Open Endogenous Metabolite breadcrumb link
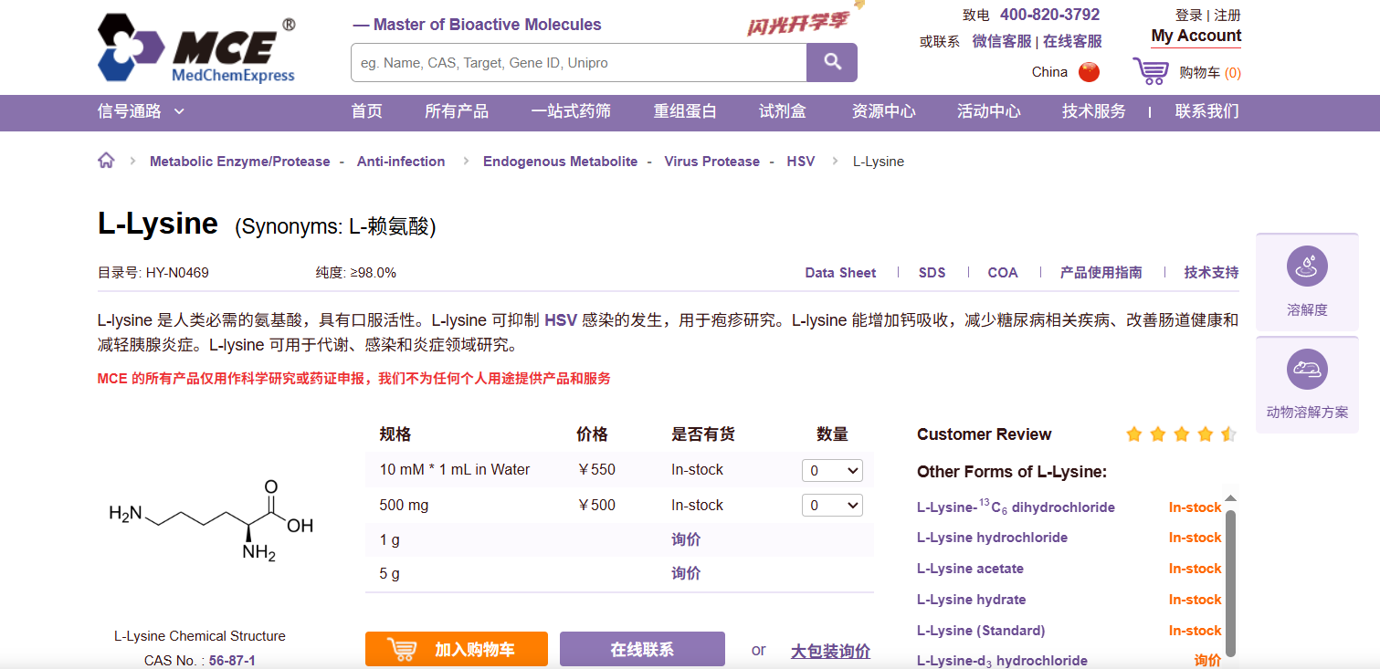The width and height of the screenshot is (1380, 669). tap(560, 162)
